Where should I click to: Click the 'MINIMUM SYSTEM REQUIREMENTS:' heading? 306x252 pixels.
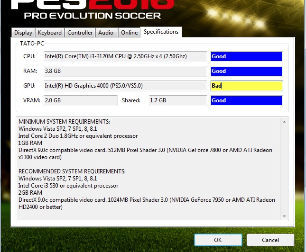[64, 122]
